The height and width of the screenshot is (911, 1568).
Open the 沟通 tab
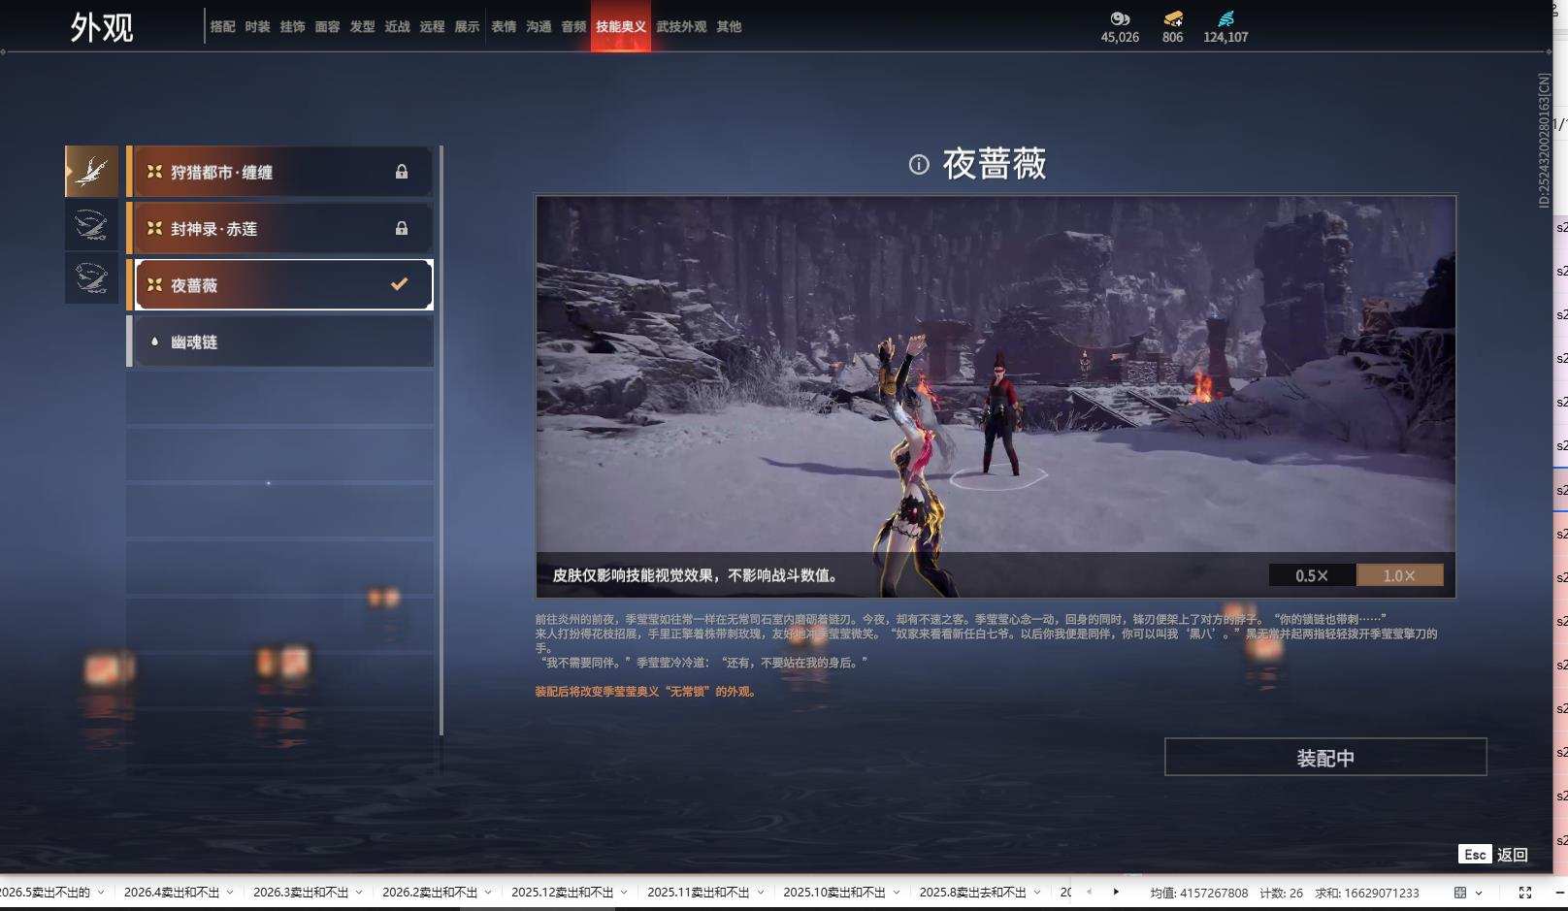pos(539,27)
